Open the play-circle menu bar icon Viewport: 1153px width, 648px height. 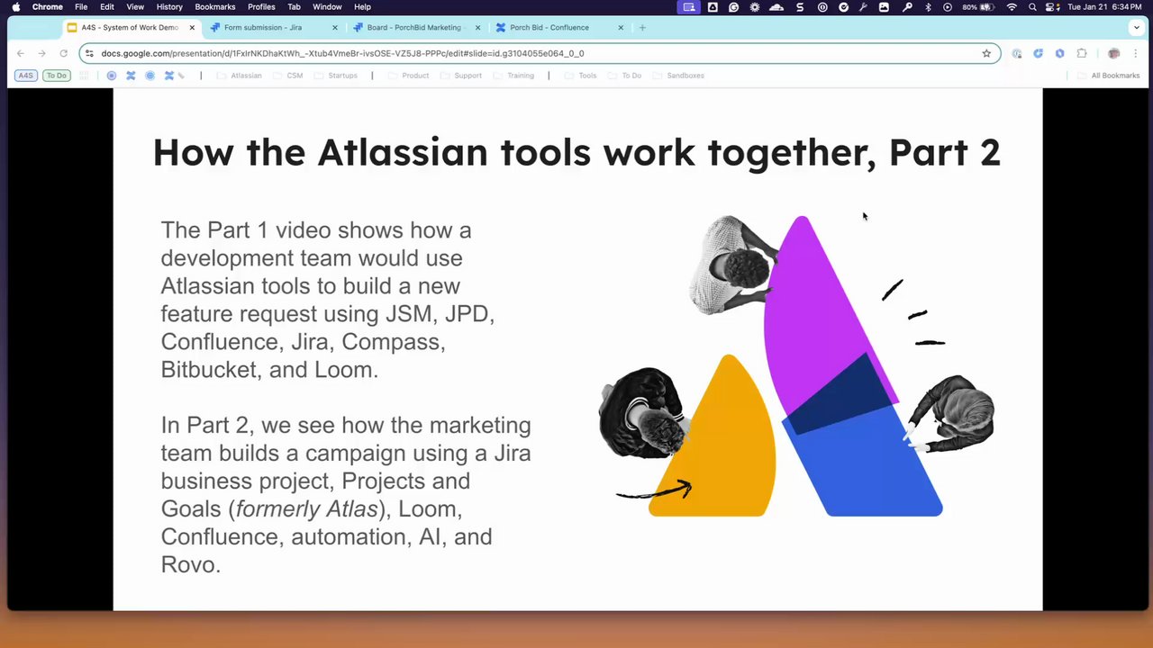[948, 7]
